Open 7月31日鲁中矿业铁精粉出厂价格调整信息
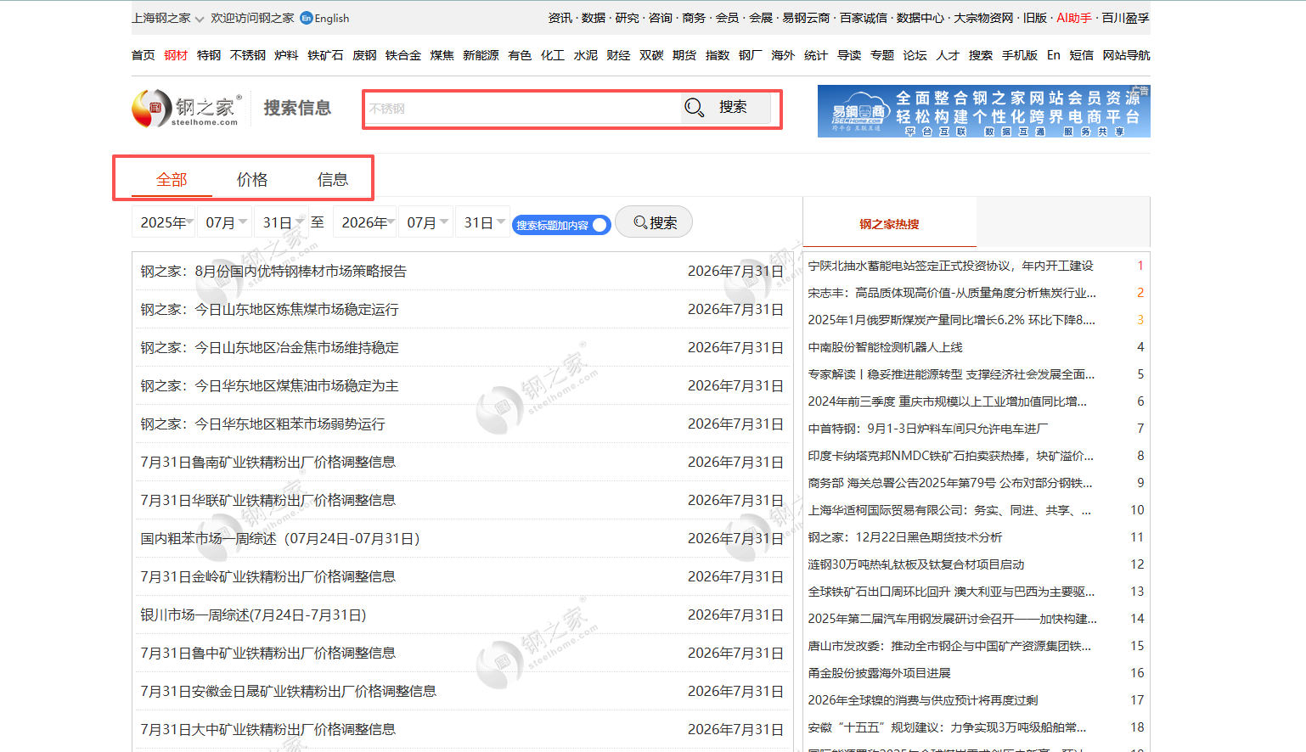 pos(268,654)
